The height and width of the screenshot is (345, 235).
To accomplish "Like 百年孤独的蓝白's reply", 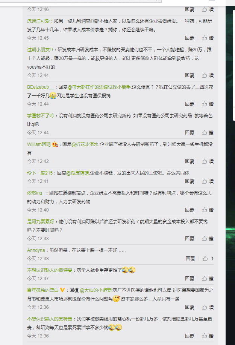I will click(208, 307).
